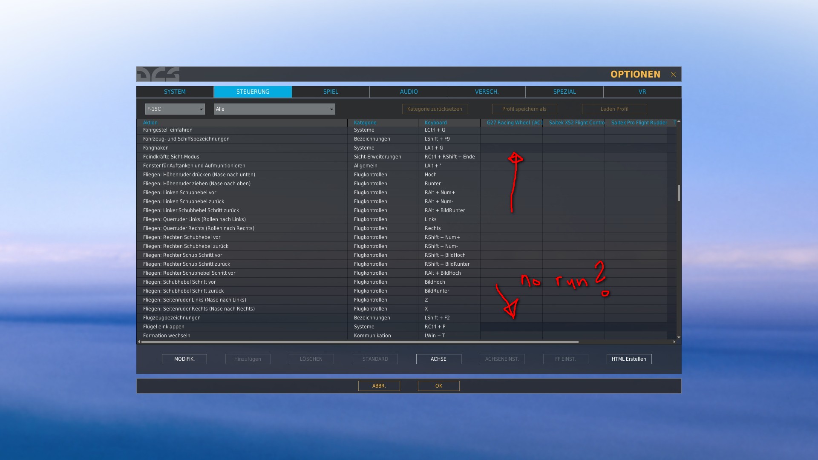Sort by the Aktion column header

coord(242,123)
